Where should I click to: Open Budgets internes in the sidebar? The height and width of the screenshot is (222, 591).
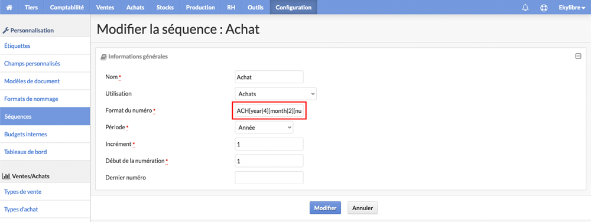[x=45, y=135]
